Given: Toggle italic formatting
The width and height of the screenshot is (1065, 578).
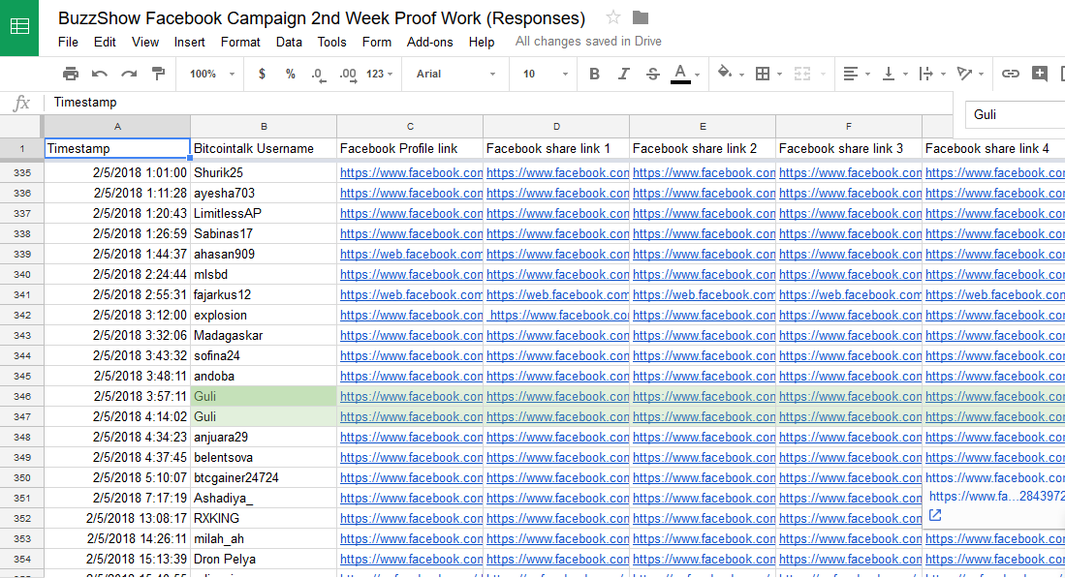Looking at the screenshot, I should [623, 74].
